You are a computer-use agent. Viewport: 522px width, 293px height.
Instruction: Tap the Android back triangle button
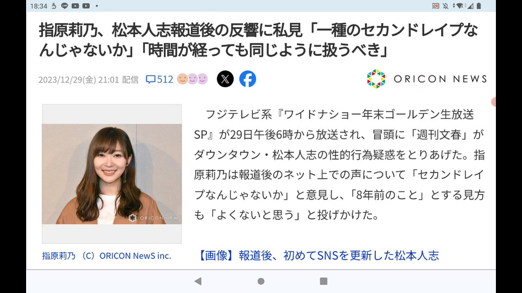(x=198, y=282)
